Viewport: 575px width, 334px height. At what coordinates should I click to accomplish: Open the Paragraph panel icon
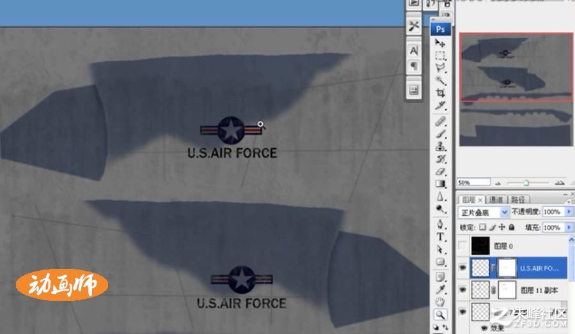click(x=414, y=66)
